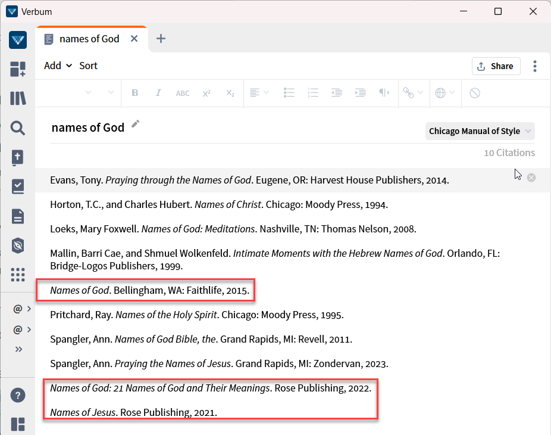Toggle numbered list
This screenshot has width=551, height=435.
pyautogui.click(x=313, y=93)
